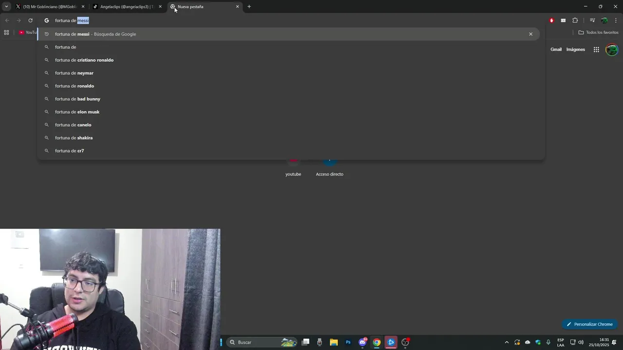623x350 pixels.
Task: Open Chrome three-dot menu
Action: 616,20
